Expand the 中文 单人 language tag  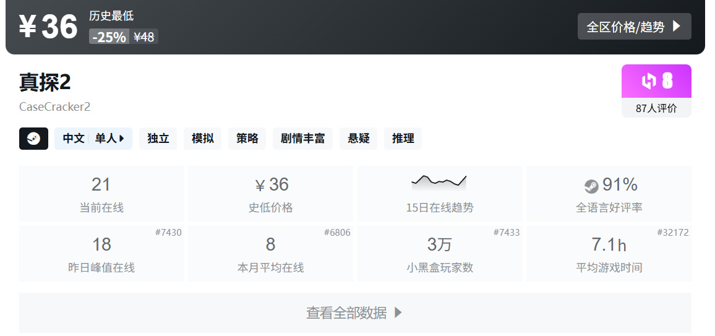93,139
